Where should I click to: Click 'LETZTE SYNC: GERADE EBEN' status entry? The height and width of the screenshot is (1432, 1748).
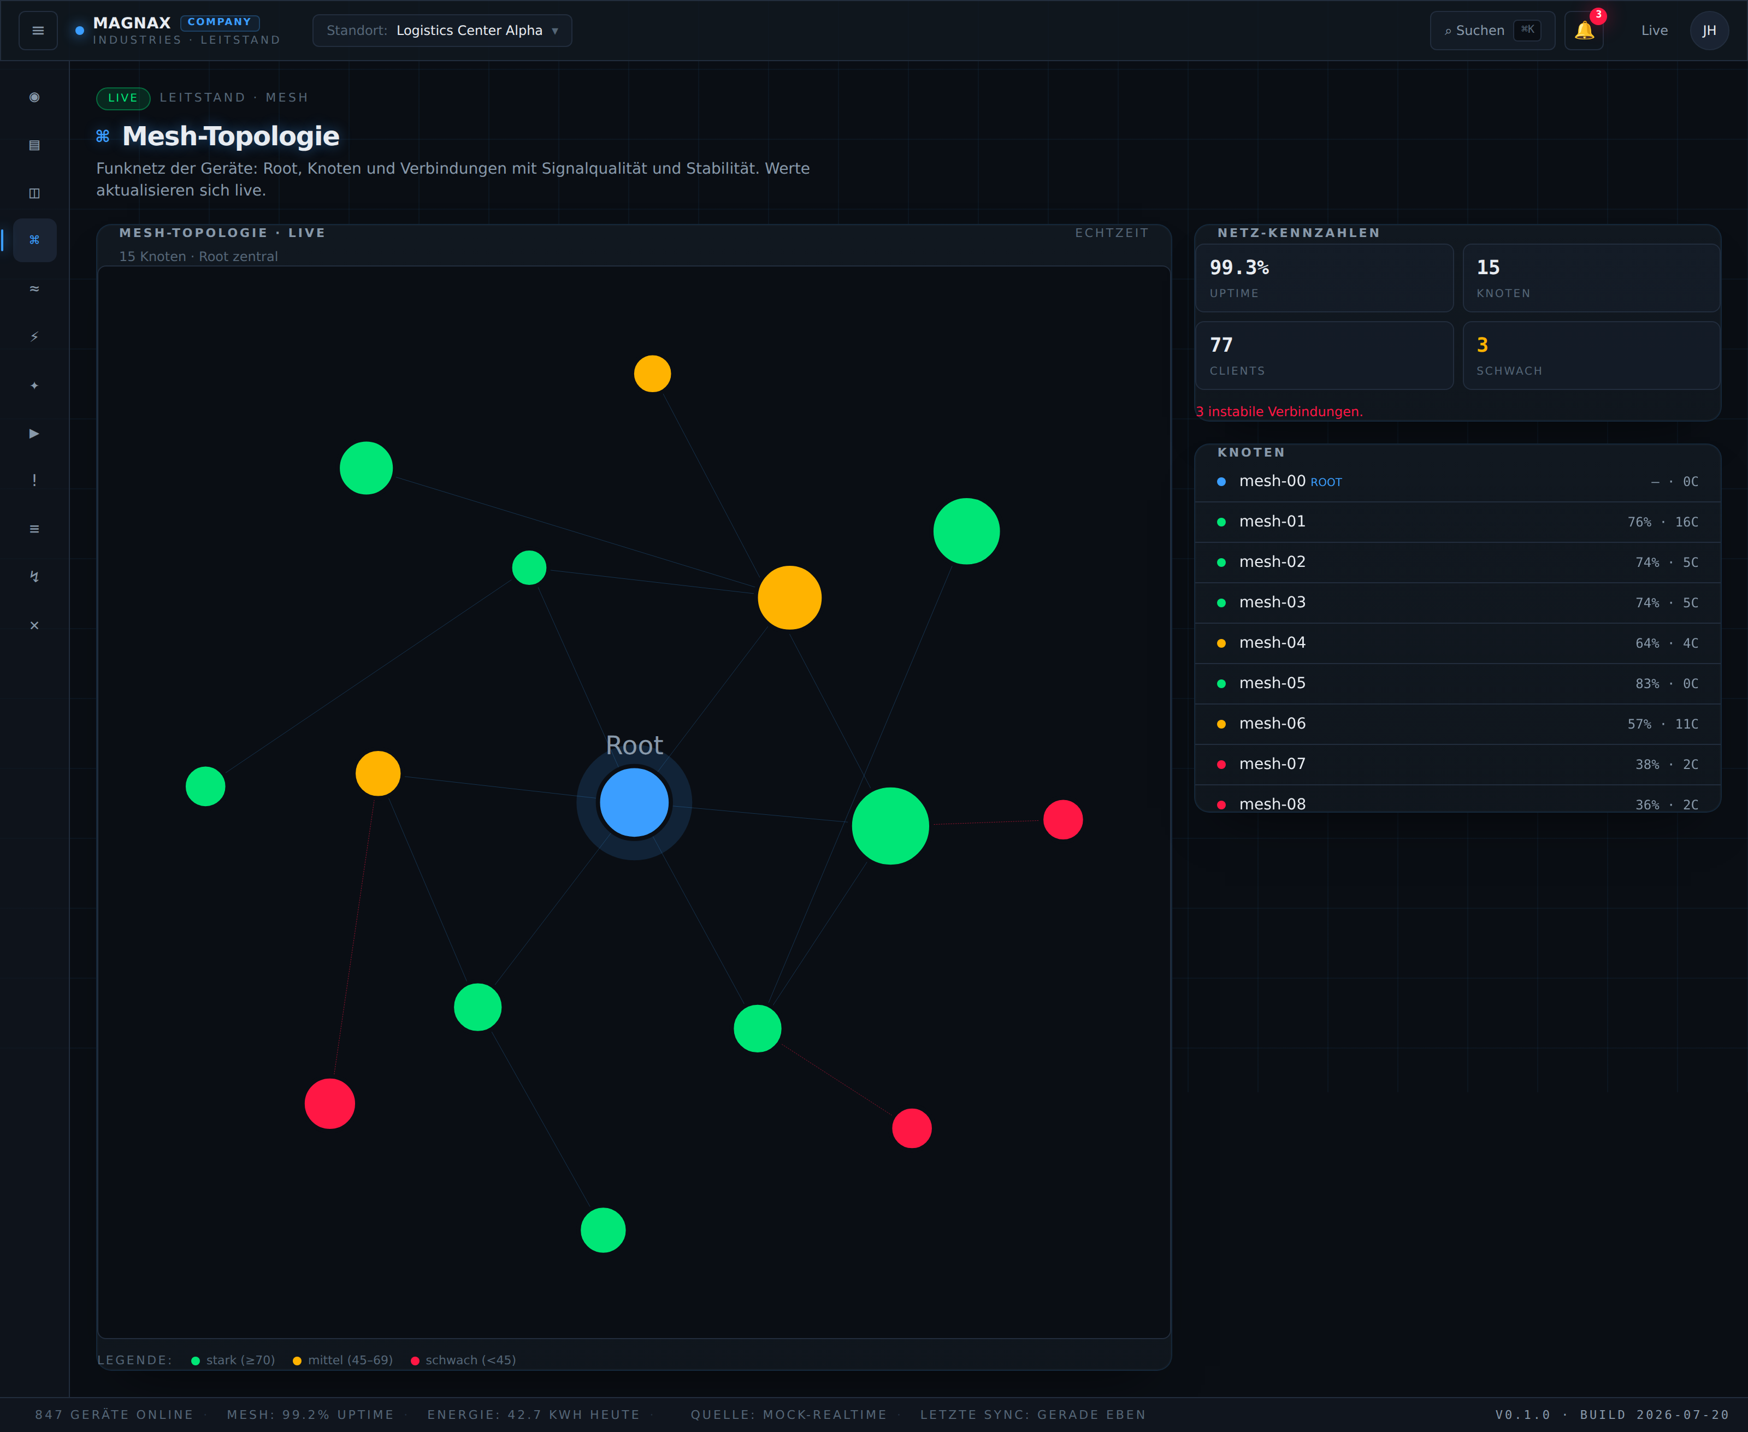[x=1033, y=1415]
